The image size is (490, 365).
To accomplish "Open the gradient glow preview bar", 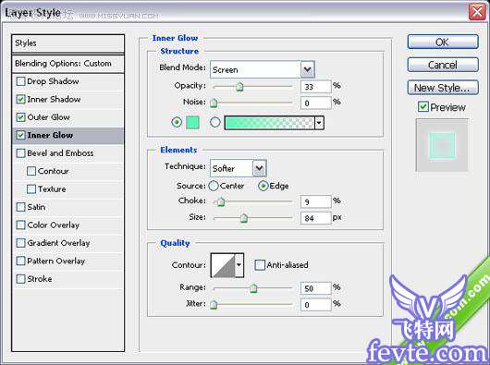I will pyautogui.click(x=269, y=123).
